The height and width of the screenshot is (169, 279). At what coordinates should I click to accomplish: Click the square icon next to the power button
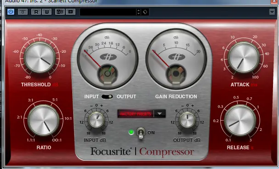tap(23, 12)
